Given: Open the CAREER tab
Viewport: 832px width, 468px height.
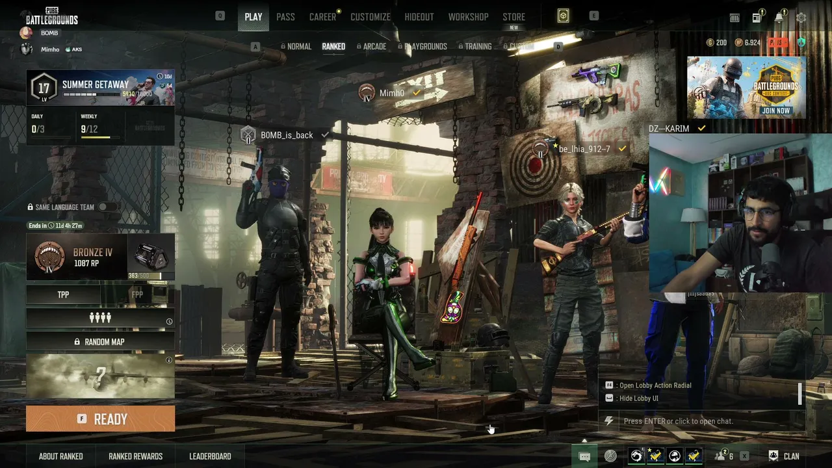Looking at the screenshot, I should pyautogui.click(x=322, y=17).
